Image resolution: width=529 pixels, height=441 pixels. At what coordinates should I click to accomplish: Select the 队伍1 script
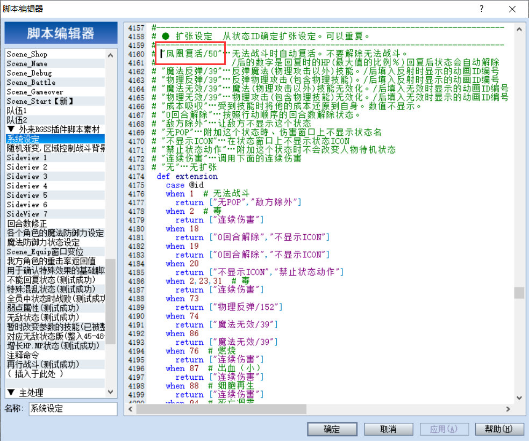tap(55, 111)
